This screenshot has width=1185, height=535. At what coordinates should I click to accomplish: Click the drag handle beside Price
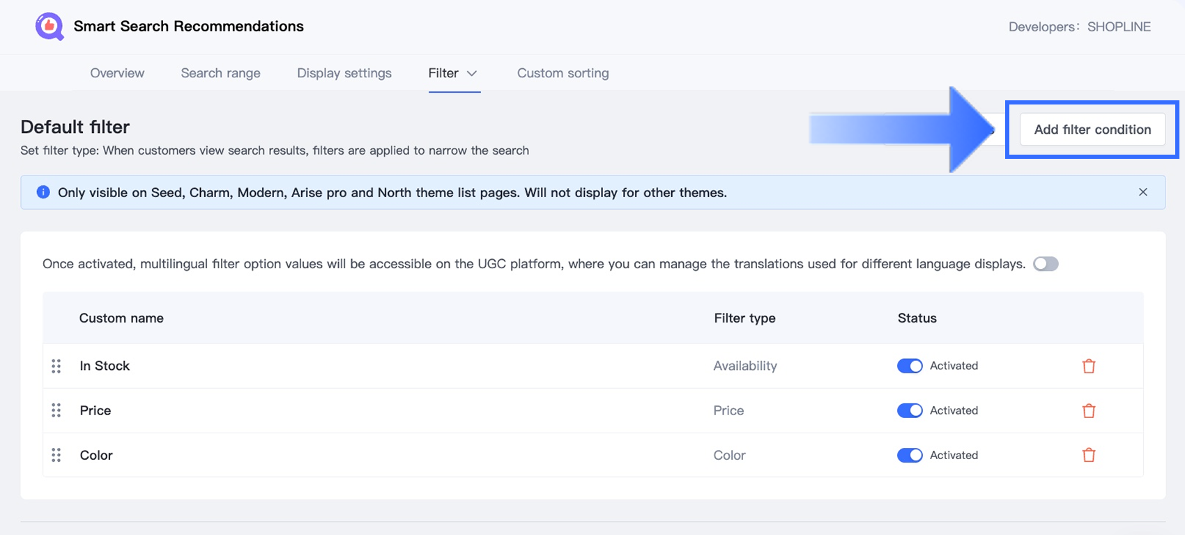pos(56,410)
